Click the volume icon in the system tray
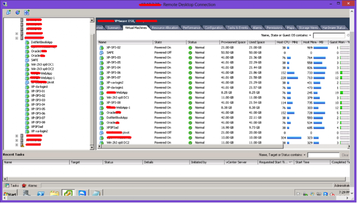357x203 pixels. click(332, 194)
